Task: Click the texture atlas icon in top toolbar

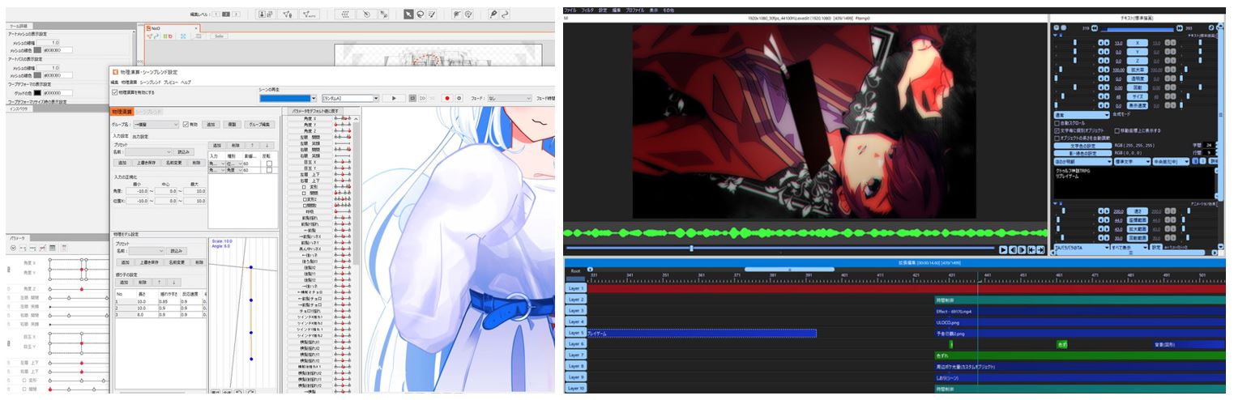Action: tap(266, 14)
